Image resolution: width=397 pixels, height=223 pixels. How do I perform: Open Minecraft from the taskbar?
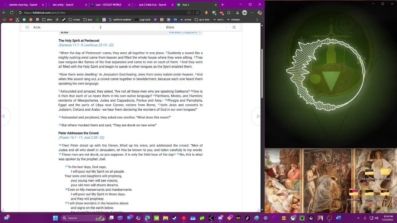pyautogui.click(x=302, y=218)
